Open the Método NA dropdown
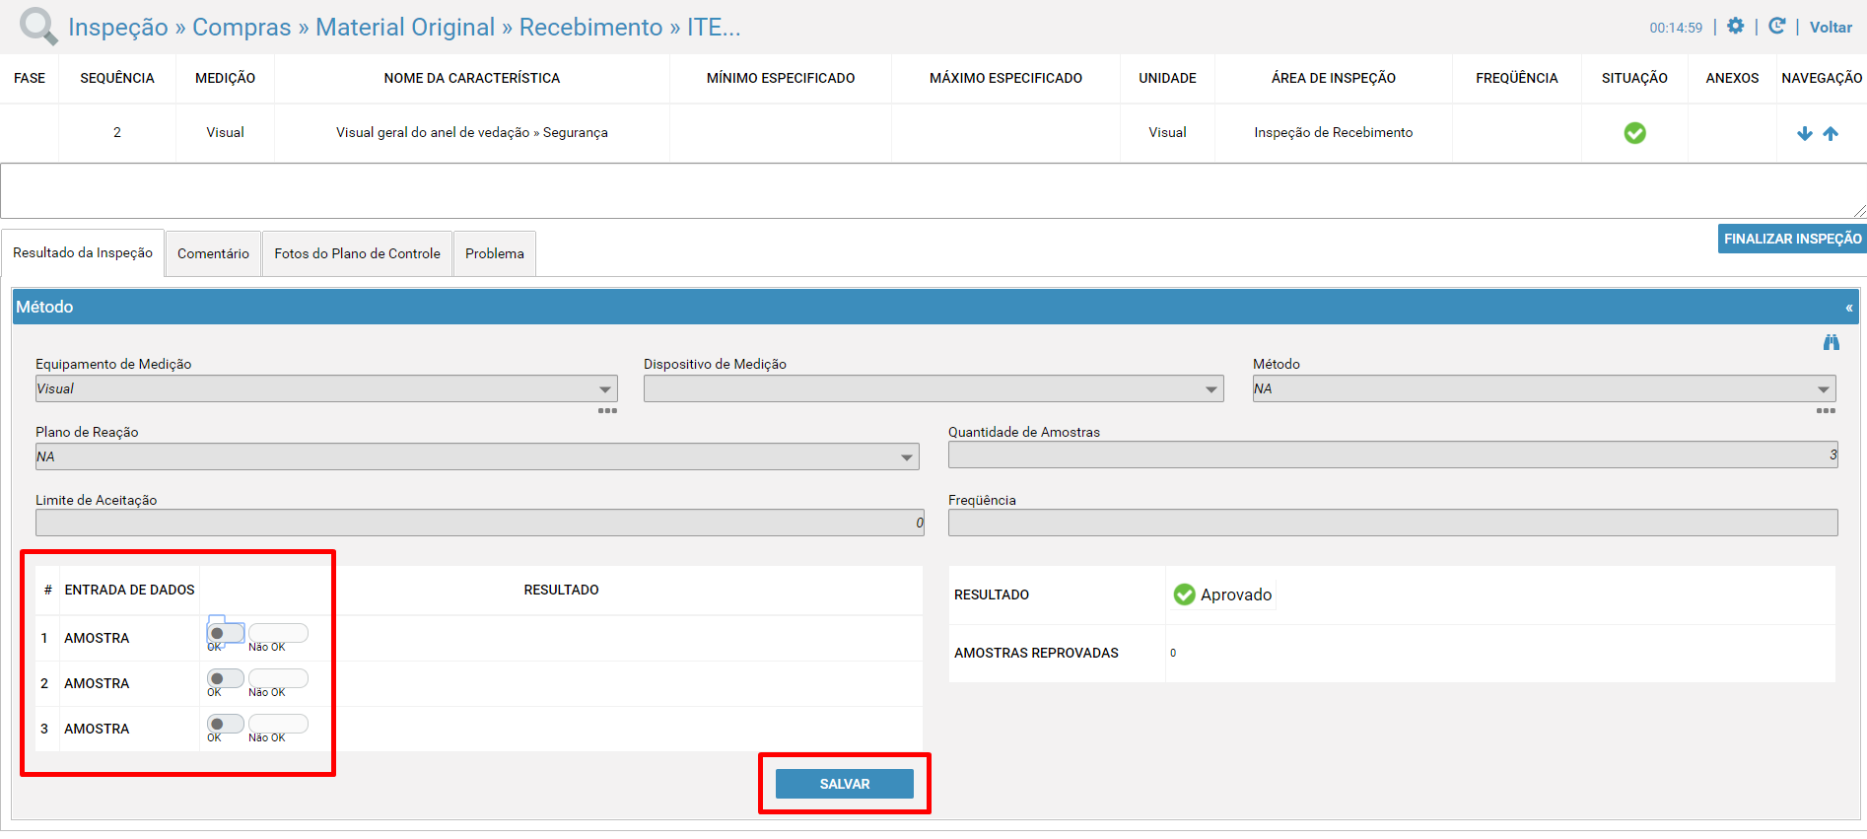The width and height of the screenshot is (1867, 839). pyautogui.click(x=1544, y=388)
